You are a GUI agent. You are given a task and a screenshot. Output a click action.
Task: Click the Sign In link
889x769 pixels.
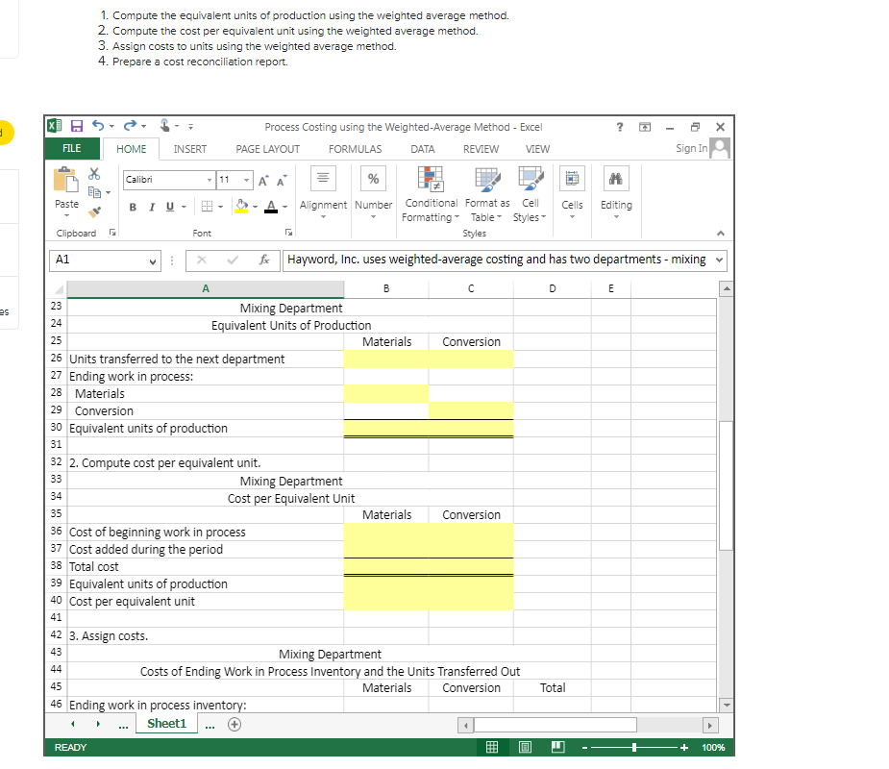690,149
